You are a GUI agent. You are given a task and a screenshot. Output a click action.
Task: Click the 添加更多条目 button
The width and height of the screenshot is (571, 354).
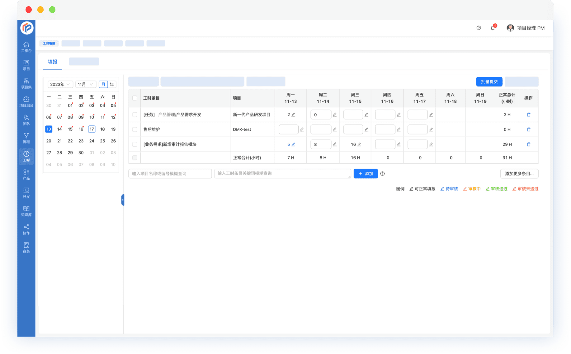[x=519, y=174]
